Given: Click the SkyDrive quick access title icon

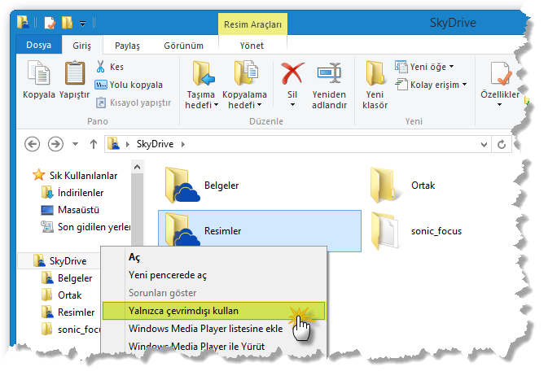Looking at the screenshot, I should pos(23,22).
